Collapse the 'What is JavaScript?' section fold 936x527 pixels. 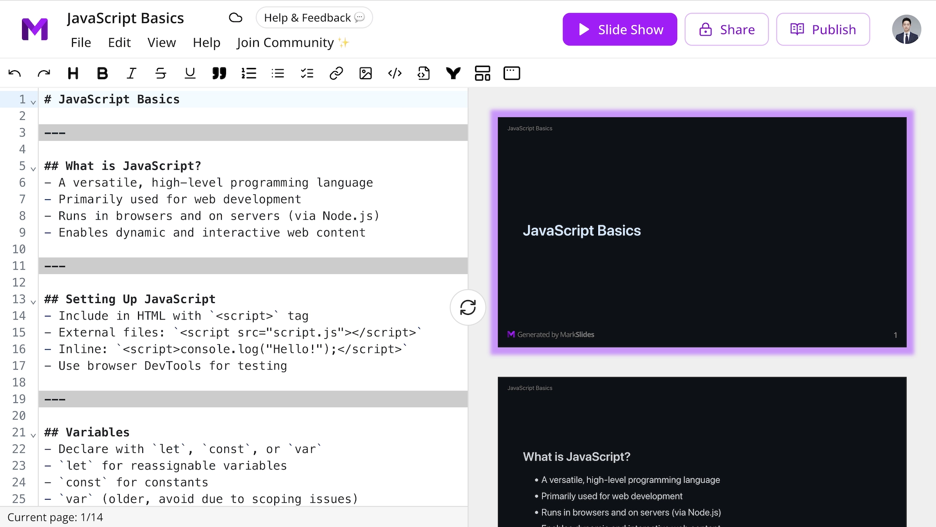click(x=33, y=168)
